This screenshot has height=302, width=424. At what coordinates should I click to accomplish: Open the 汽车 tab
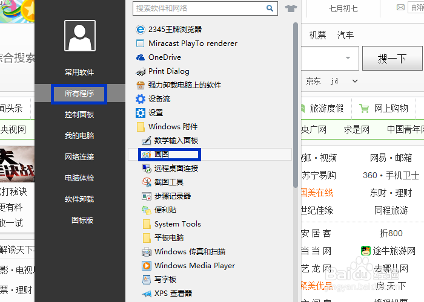pyautogui.click(x=345, y=35)
